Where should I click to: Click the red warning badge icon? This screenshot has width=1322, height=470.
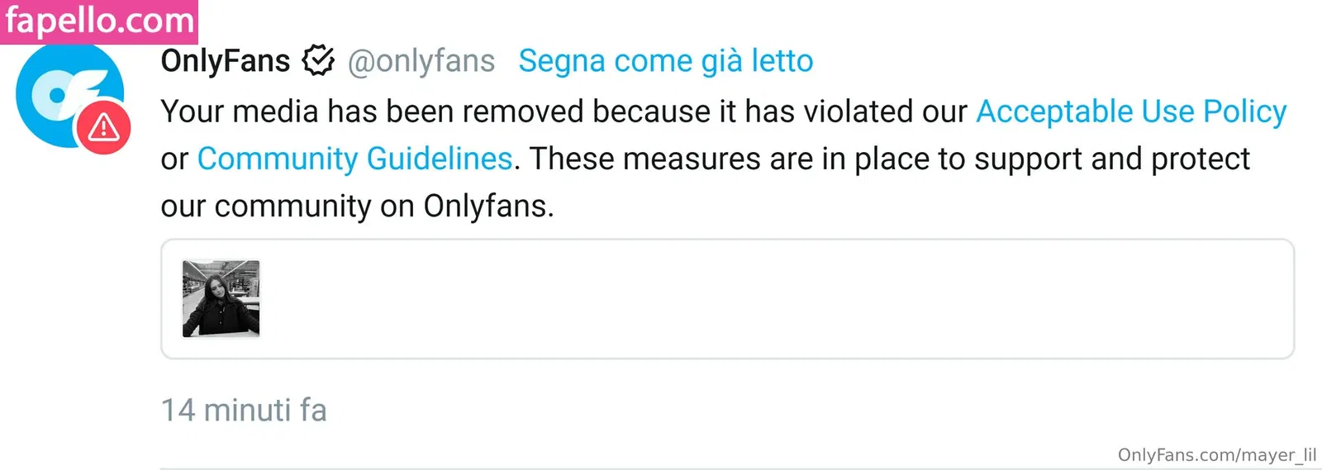click(x=103, y=128)
